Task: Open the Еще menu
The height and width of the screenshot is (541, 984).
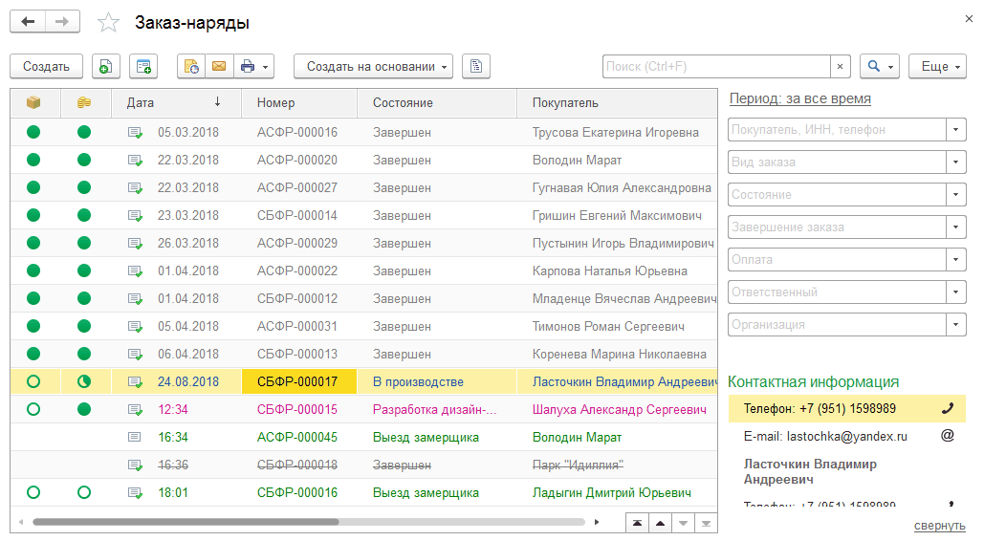Action: 936,66
